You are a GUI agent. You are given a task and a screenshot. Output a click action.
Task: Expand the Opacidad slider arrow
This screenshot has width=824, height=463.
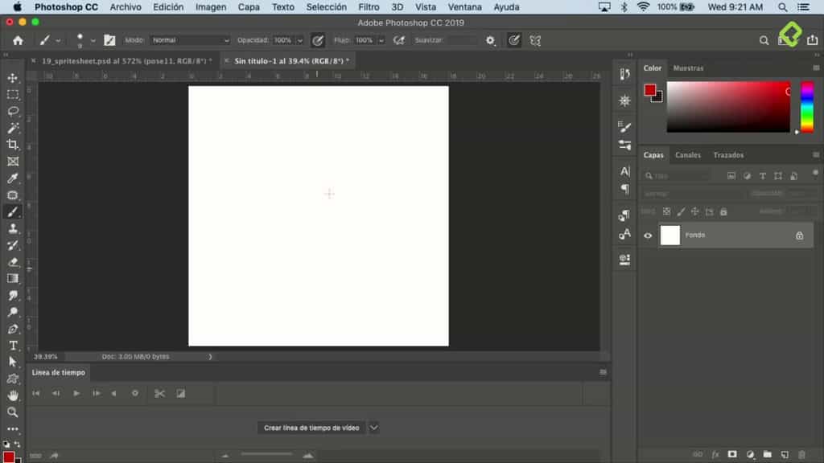(x=300, y=40)
